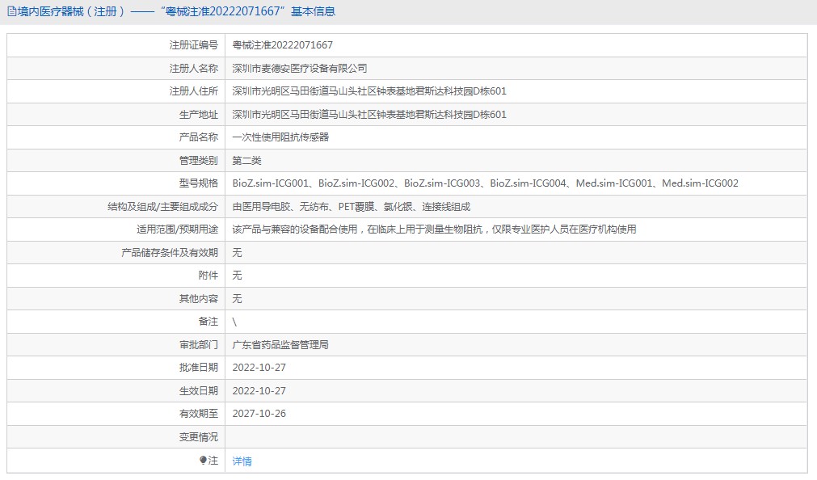The image size is (817, 480).
Task: Click the 注册证编号 label
Action: coord(193,44)
